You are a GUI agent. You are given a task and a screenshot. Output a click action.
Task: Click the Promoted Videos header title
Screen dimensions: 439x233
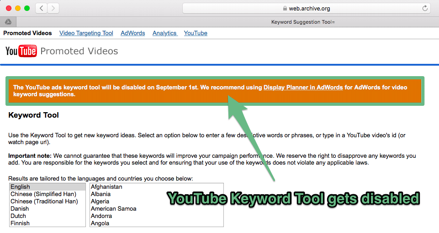(x=79, y=51)
